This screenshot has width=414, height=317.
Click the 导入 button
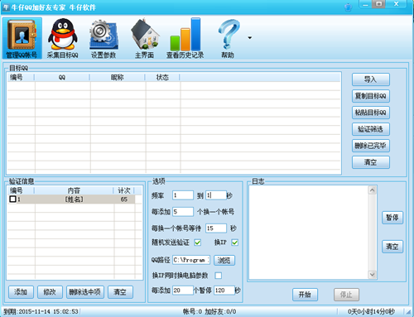(371, 79)
